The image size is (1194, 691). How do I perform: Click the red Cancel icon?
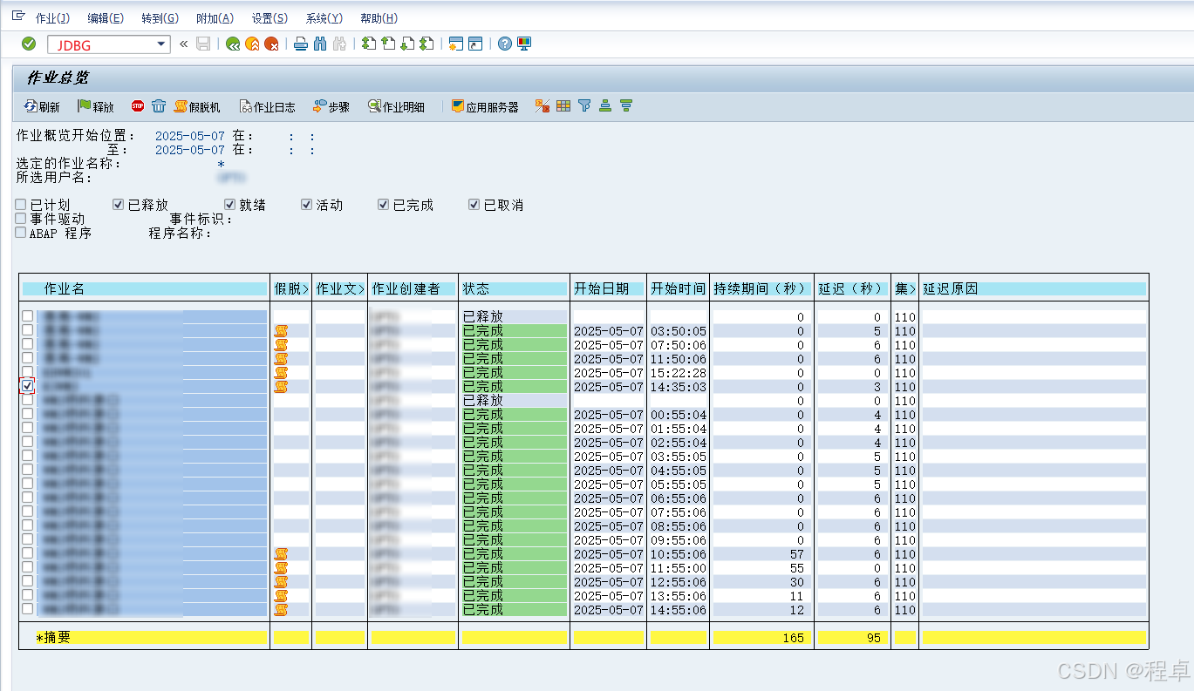[x=272, y=44]
